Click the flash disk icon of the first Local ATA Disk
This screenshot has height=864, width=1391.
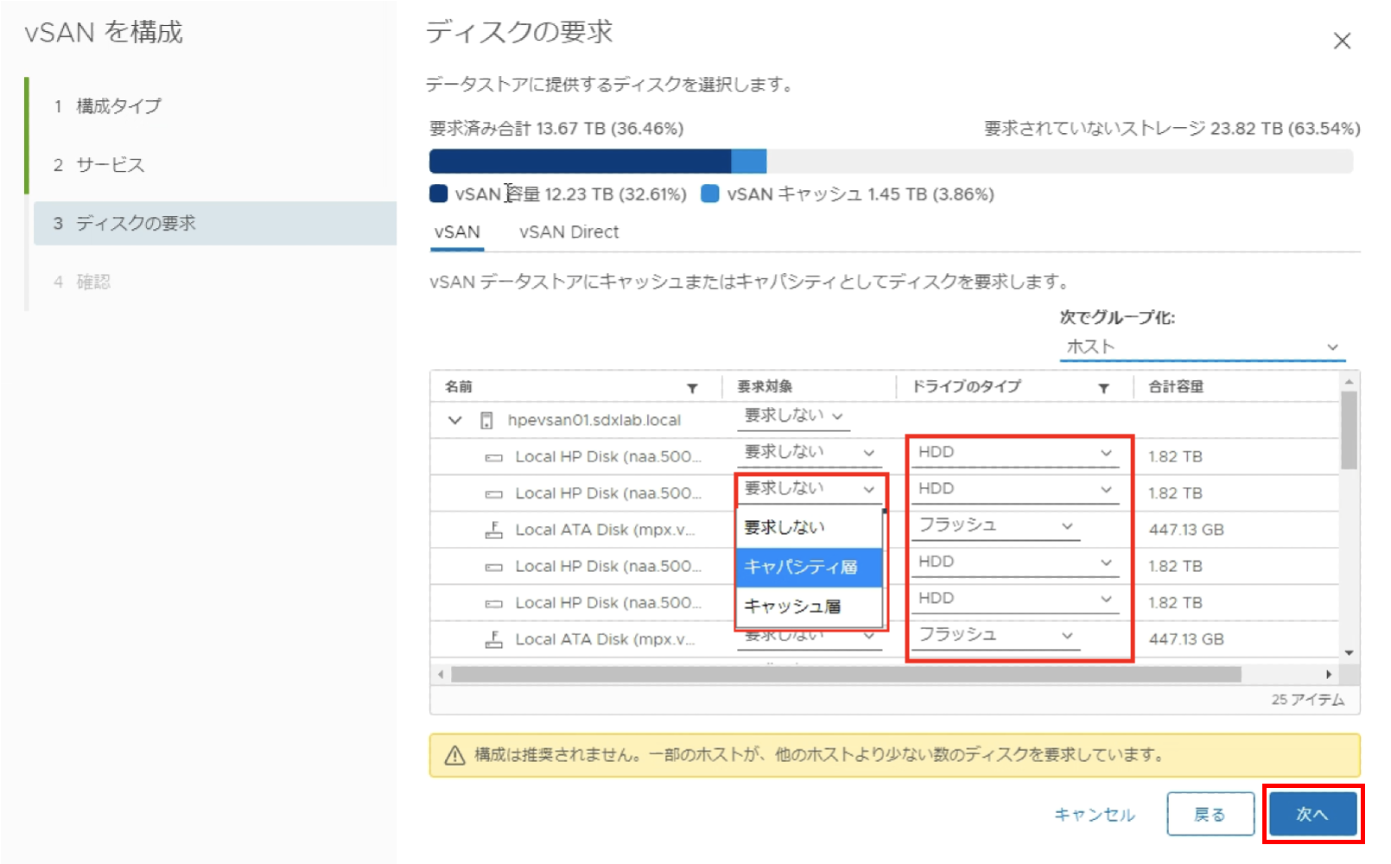(493, 530)
